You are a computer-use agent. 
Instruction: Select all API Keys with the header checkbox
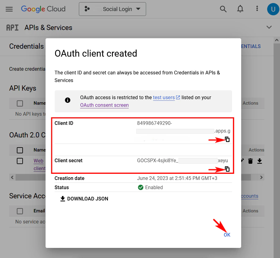(20, 103)
